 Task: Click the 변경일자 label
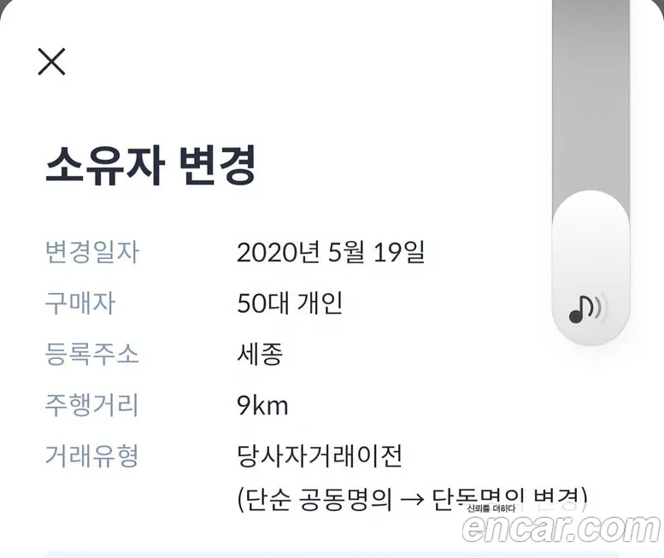click(92, 252)
